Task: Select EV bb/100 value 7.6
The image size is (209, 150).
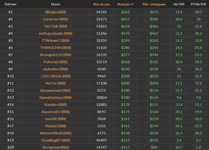Action: [x=198, y=98]
